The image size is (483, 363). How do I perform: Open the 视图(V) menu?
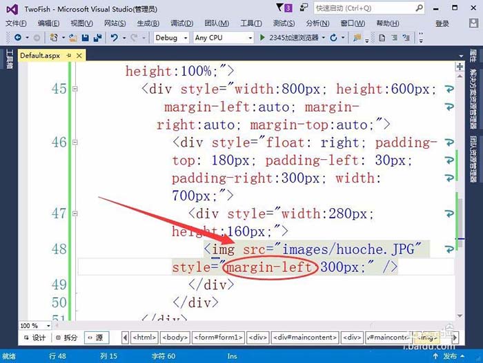[81, 23]
